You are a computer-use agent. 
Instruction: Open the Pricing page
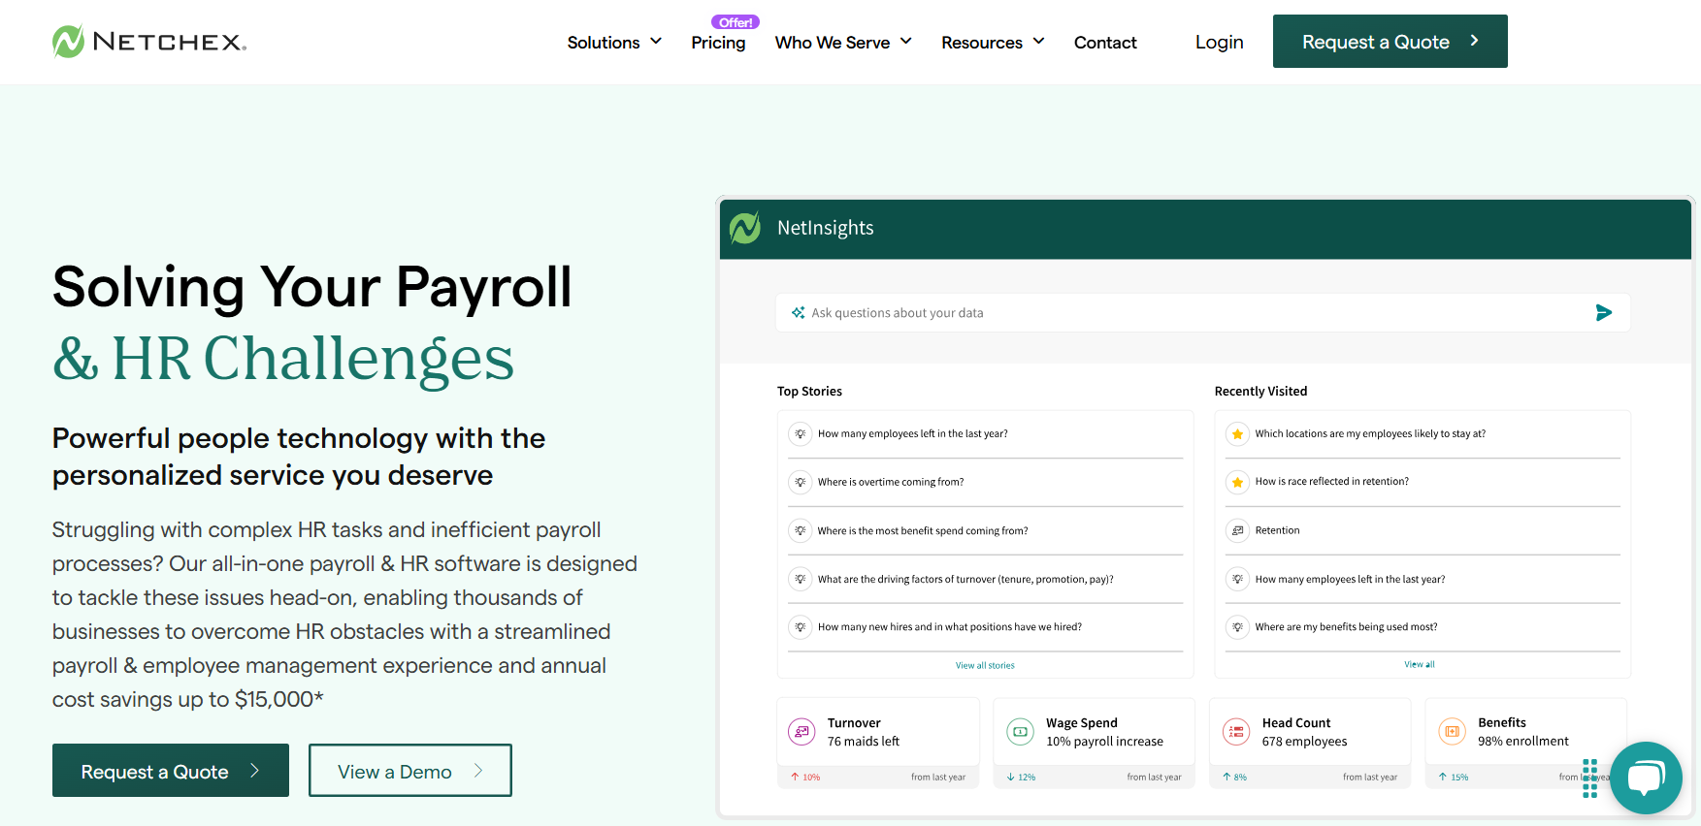pyautogui.click(x=718, y=43)
